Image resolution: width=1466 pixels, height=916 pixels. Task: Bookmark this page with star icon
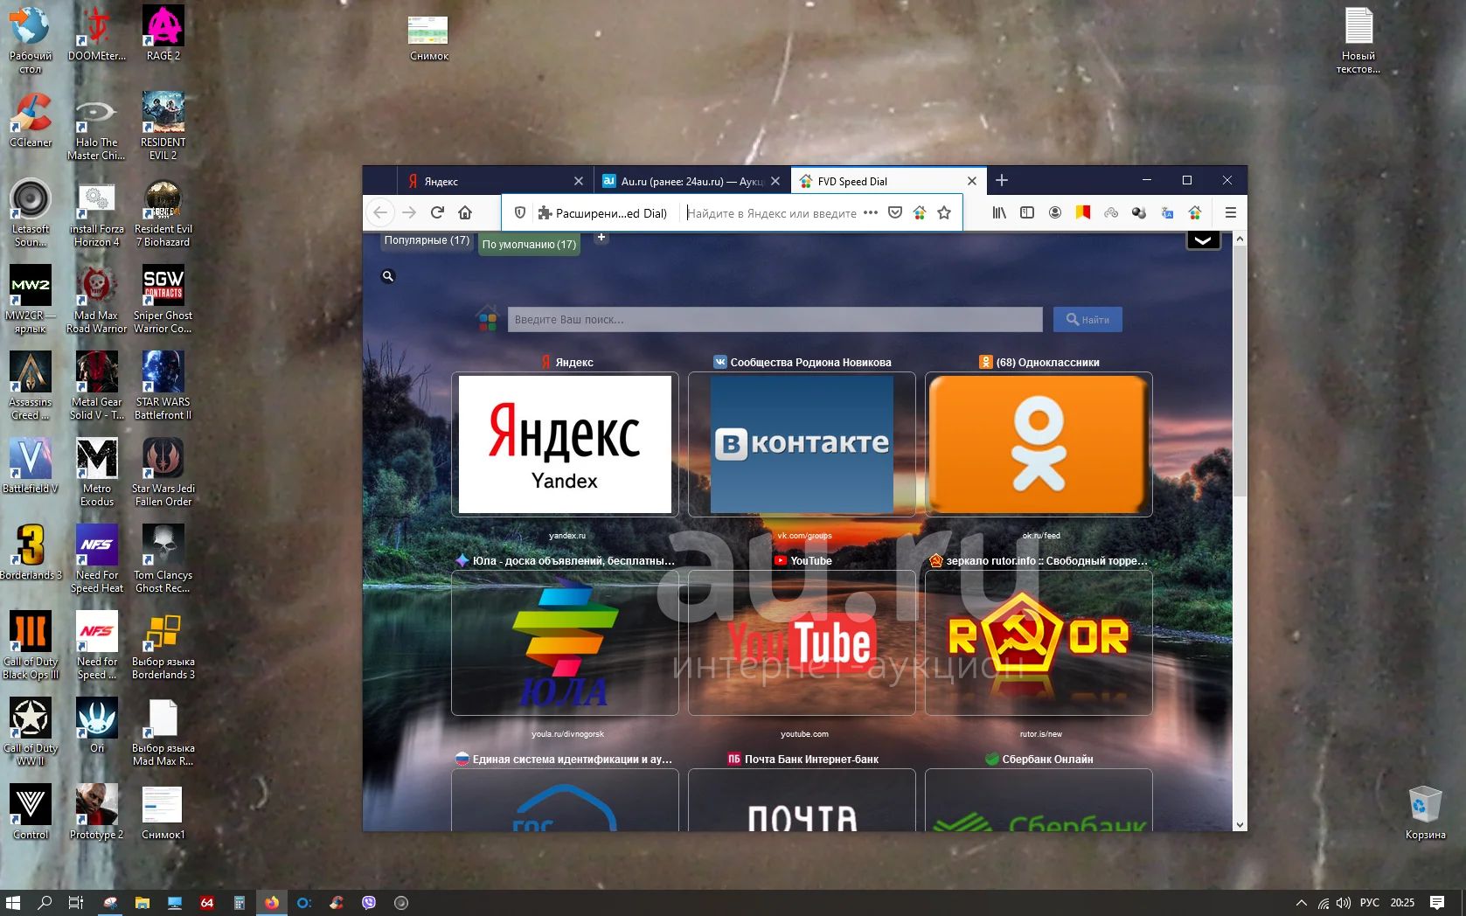click(944, 212)
